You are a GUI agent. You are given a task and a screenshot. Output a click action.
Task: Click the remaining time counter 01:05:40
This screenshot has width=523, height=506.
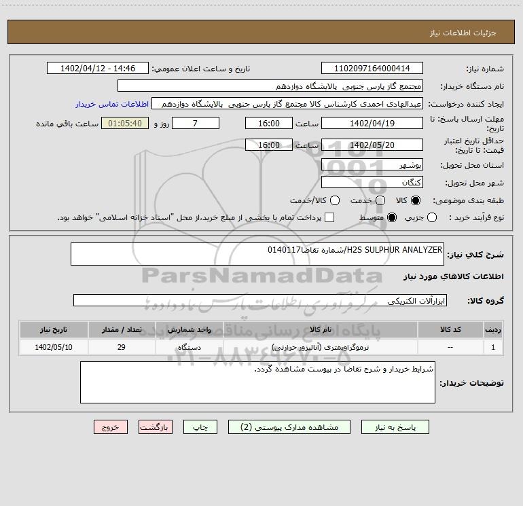(125, 123)
